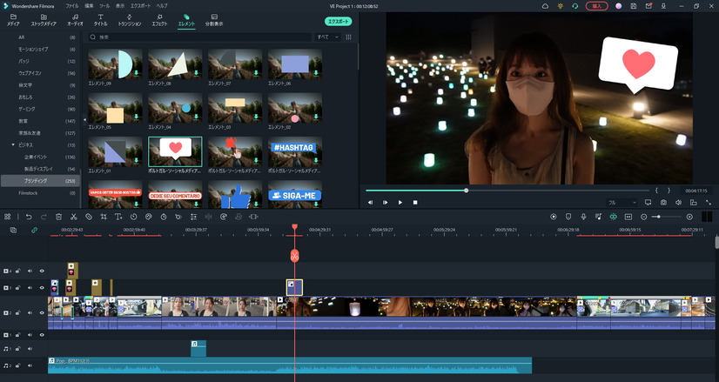The width and height of the screenshot is (719, 382).
Task: Click the display monitor icon under preview
Action: (648, 202)
